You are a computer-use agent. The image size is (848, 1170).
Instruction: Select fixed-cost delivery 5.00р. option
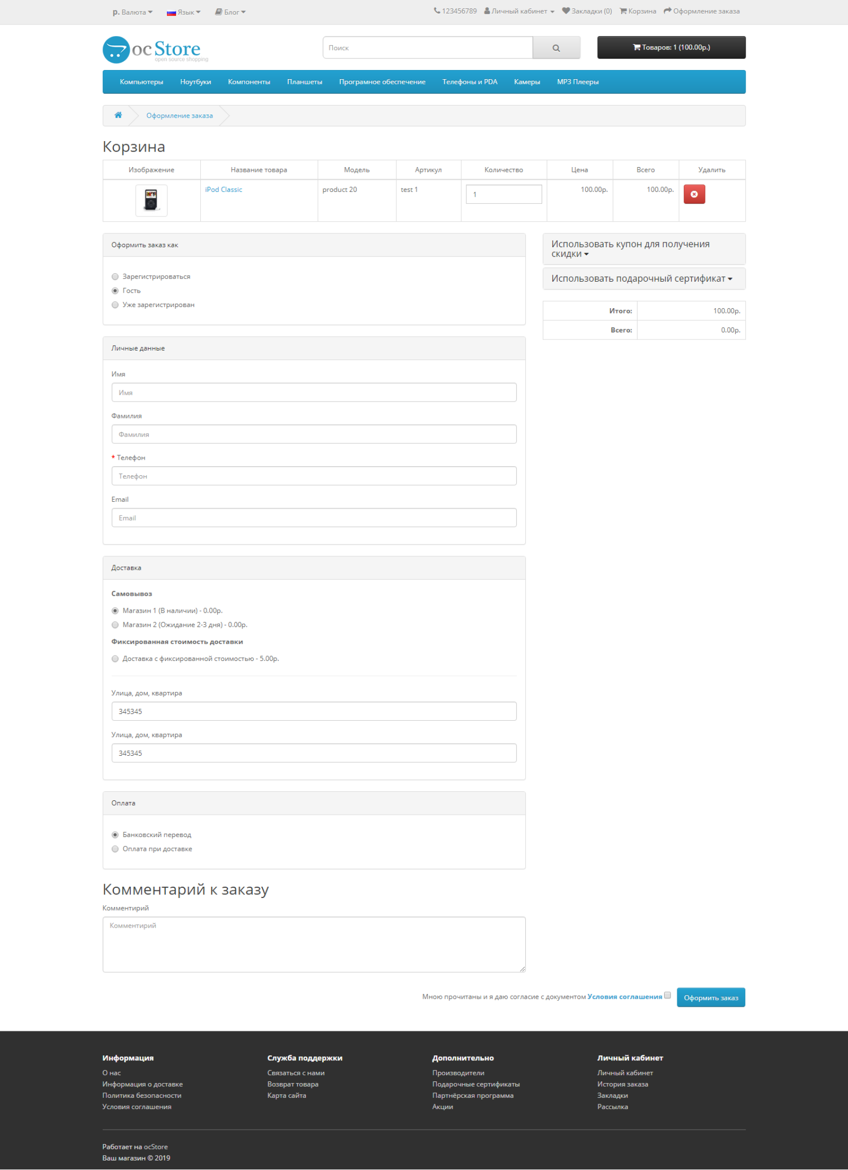coord(115,659)
